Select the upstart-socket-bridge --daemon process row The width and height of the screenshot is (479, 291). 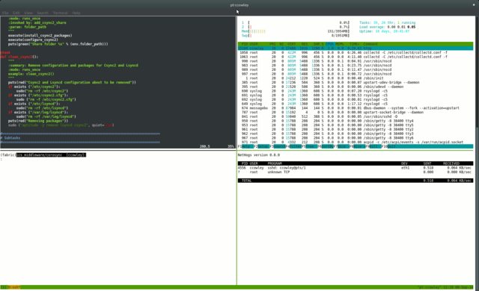coord(356,113)
